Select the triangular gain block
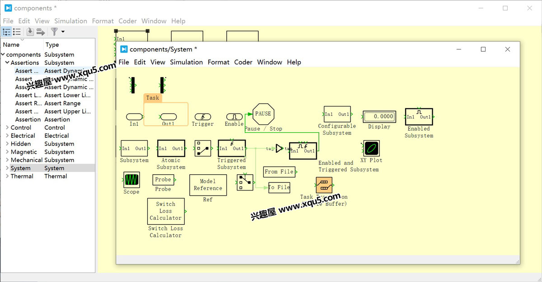Image resolution: width=542 pixels, height=282 pixels. (280, 148)
